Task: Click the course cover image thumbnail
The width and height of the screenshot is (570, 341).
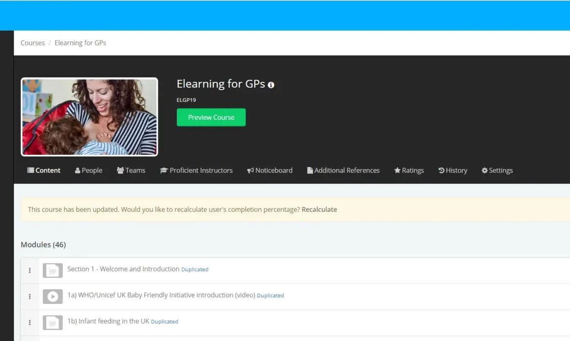Action: coord(90,117)
